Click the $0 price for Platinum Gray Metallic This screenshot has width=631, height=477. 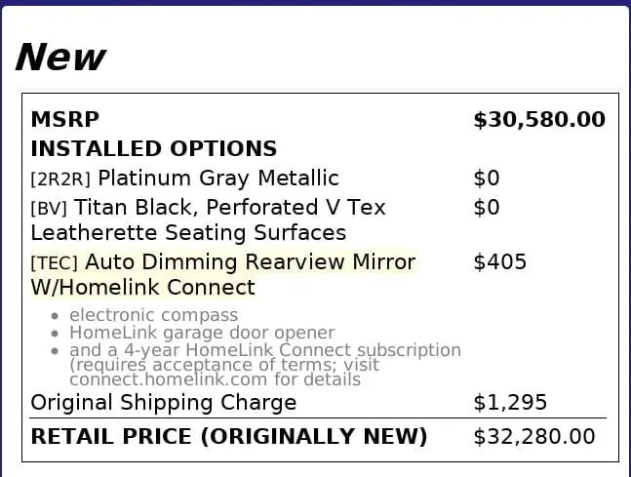[x=486, y=179]
